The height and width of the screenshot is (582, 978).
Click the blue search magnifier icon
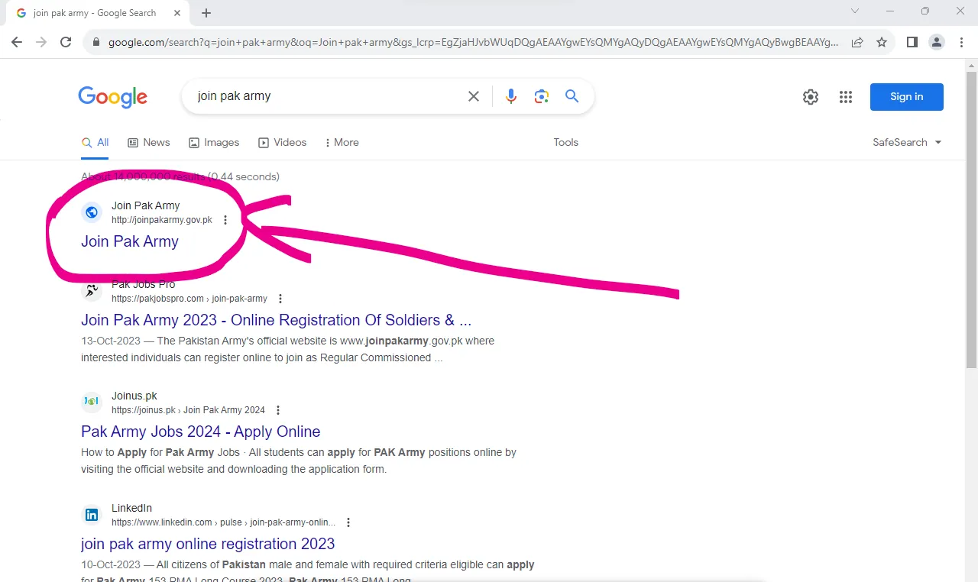572,96
